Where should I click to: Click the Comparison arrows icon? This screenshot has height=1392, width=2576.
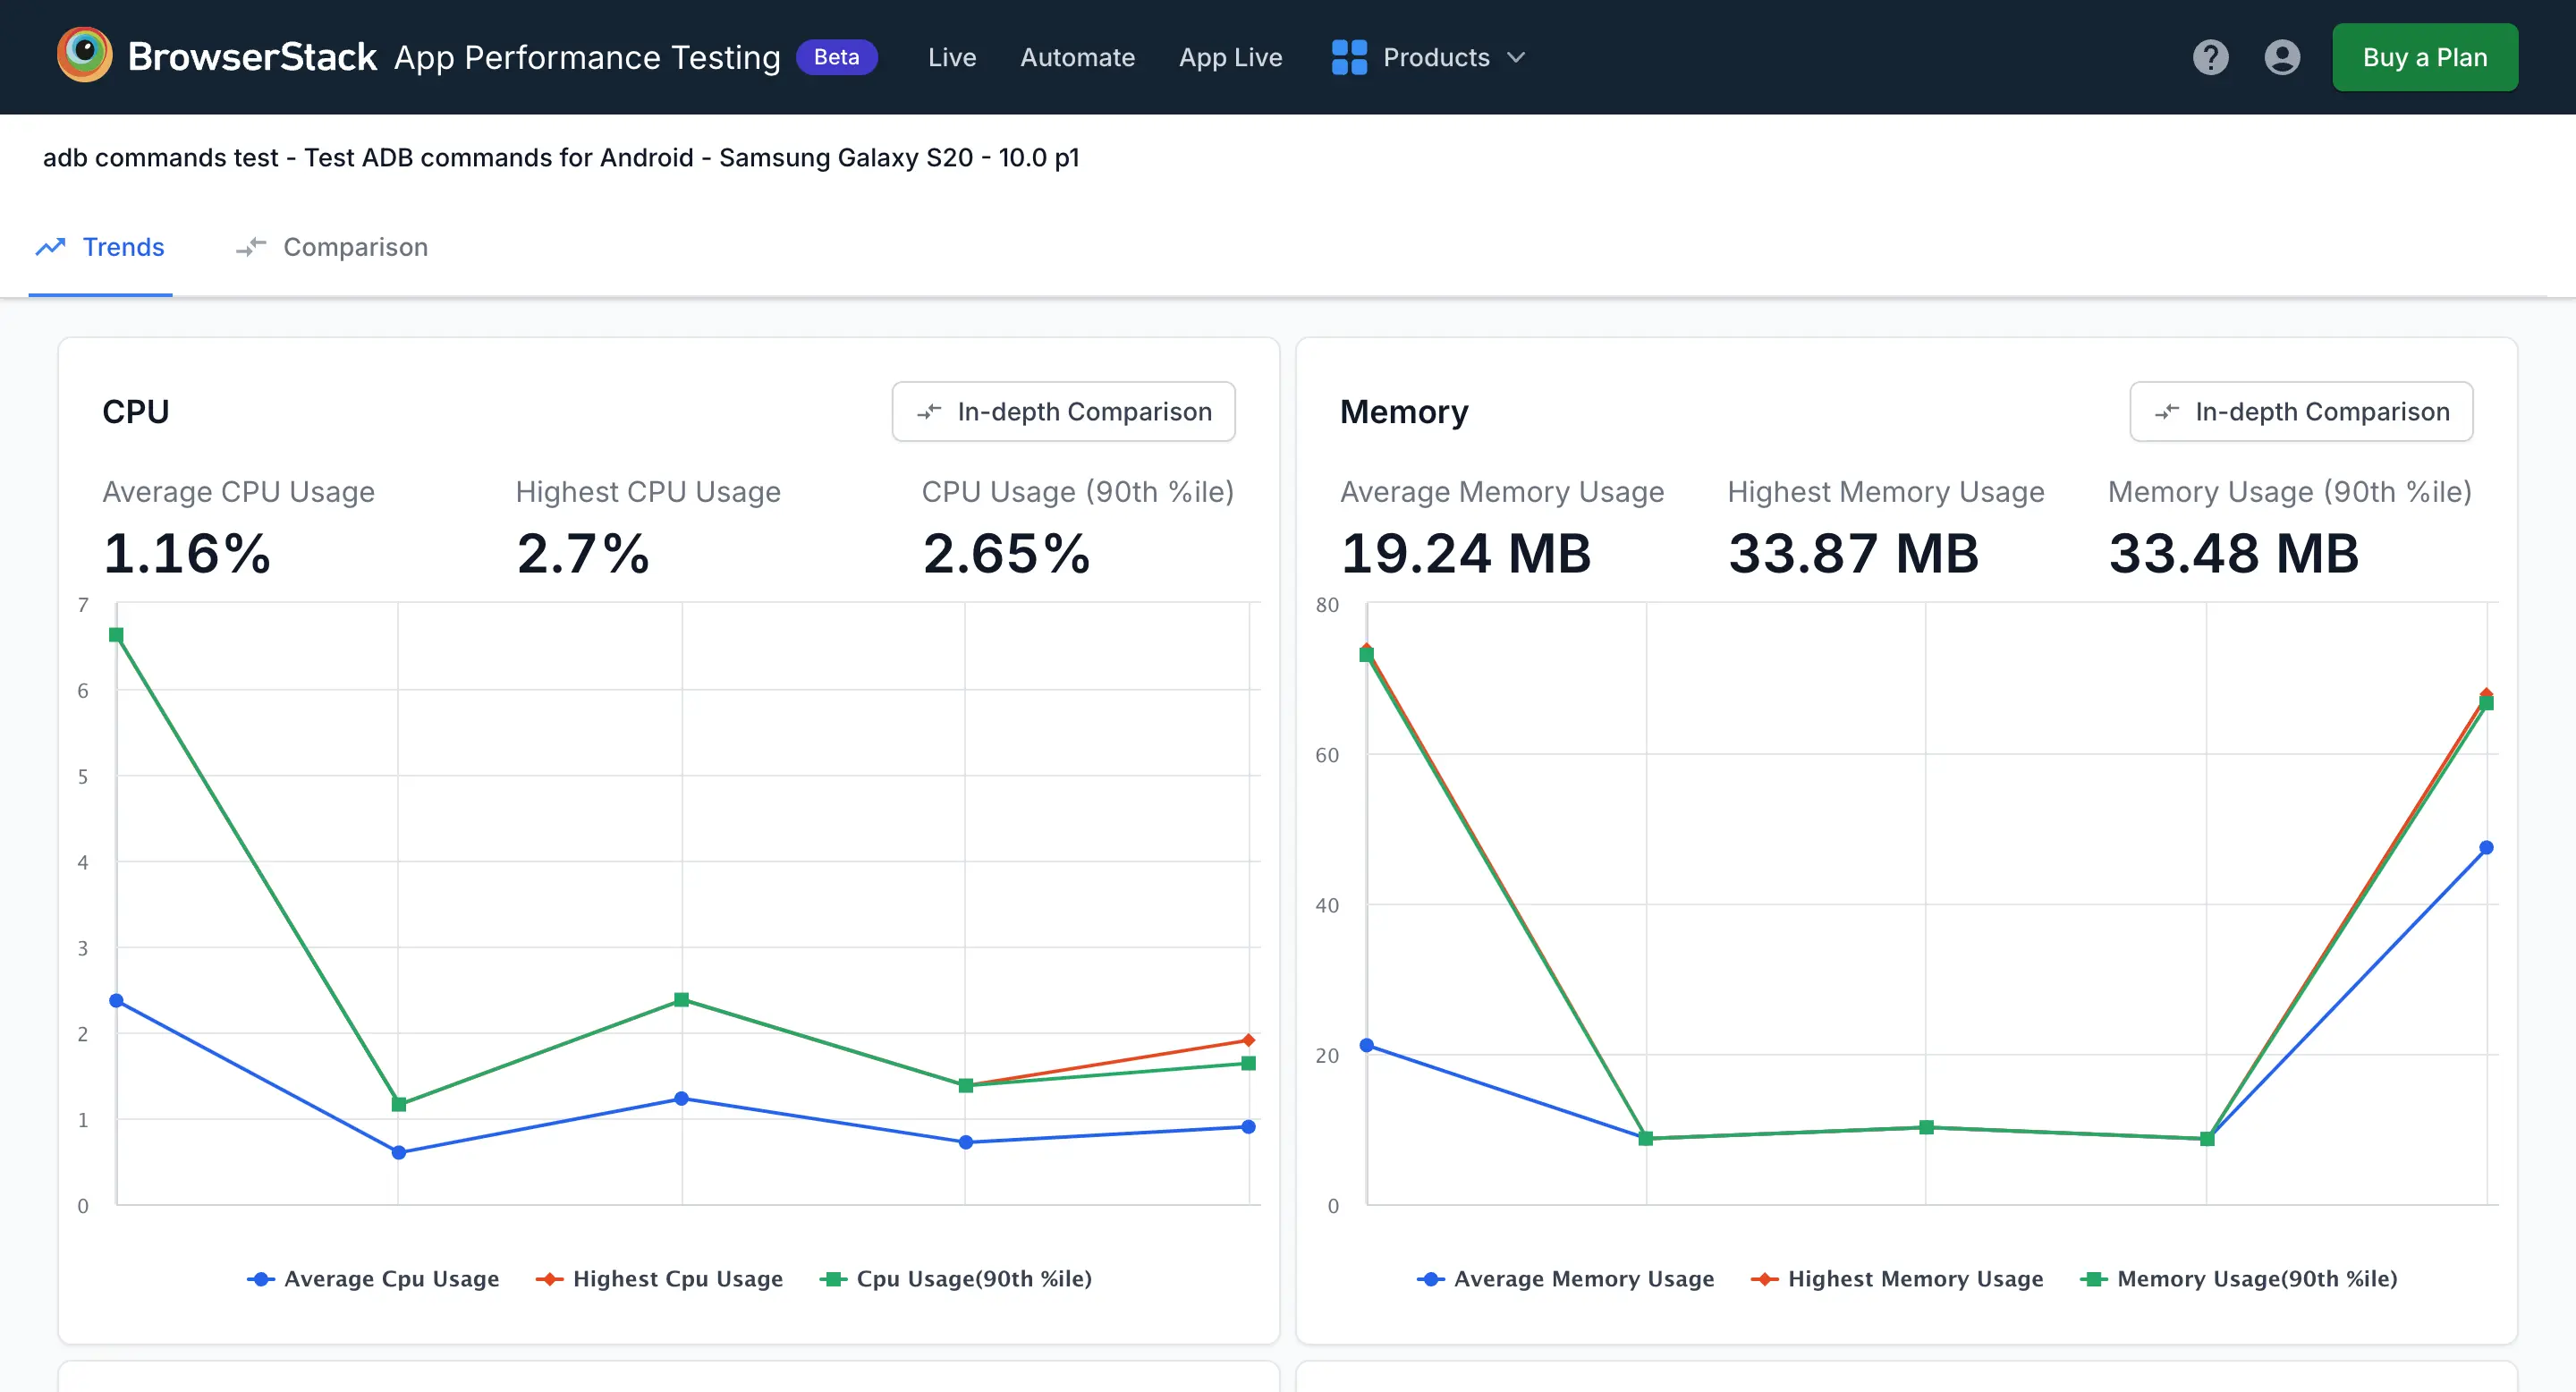[251, 247]
